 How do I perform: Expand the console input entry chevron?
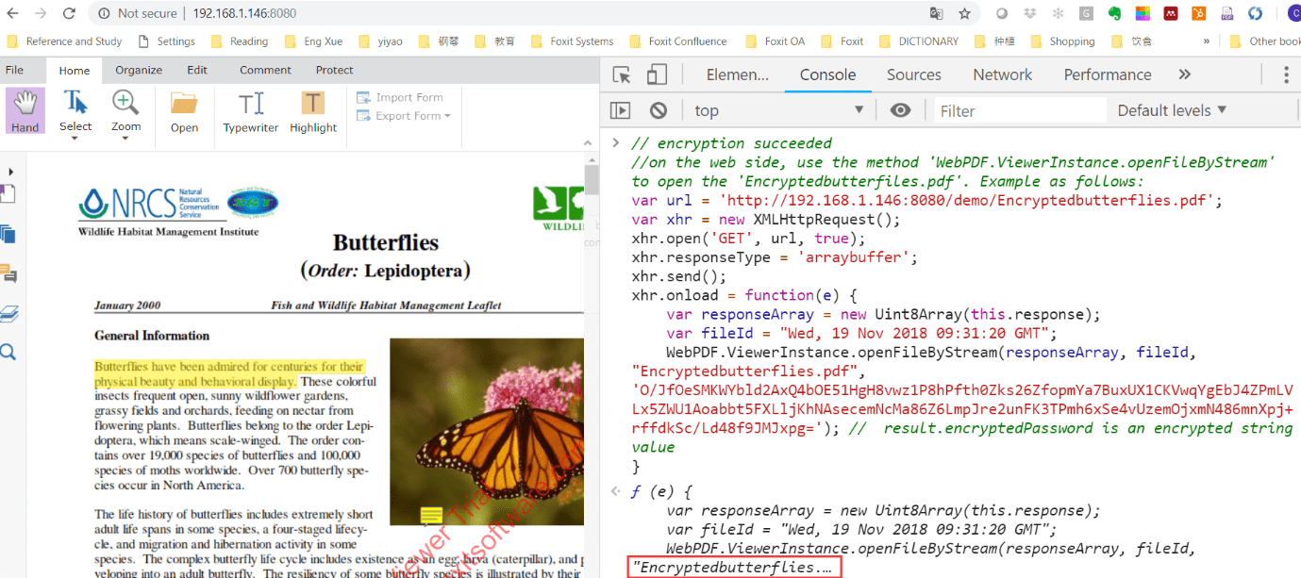pyautogui.click(x=616, y=143)
